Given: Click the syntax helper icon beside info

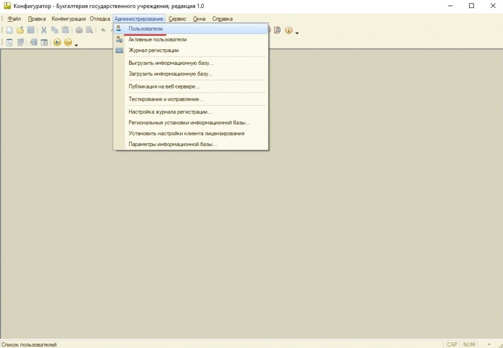Looking at the screenshot, I should (278, 30).
